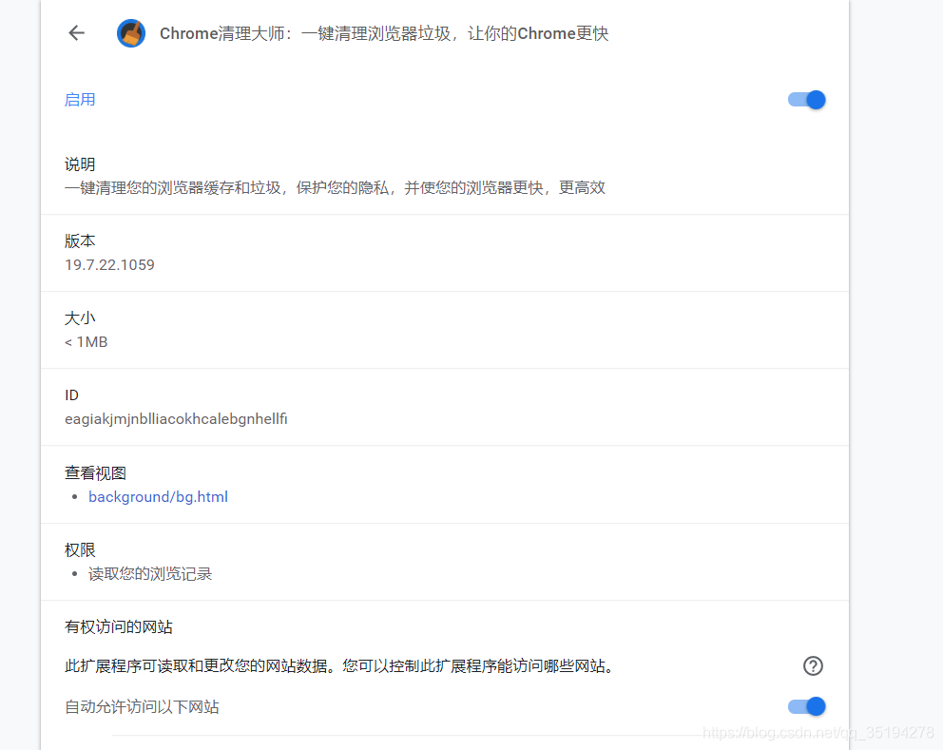
Task: Click the permission 读取您的浏览记录
Action: (150, 574)
